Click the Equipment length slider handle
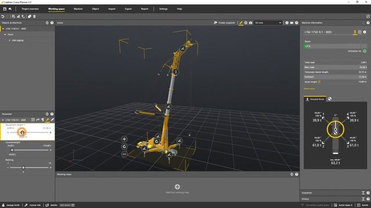Image resolution: width=371 pixels, height=208 pixels. 22,132
